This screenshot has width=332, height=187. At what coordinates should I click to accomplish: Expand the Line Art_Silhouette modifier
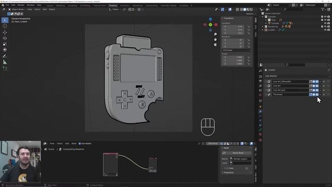(x=266, y=82)
